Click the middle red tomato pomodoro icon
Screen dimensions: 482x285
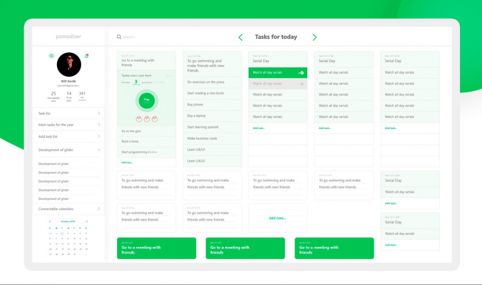147,119
